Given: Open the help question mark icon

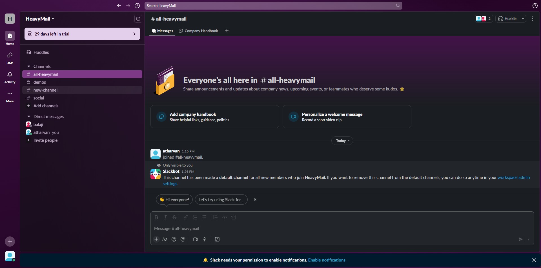Looking at the screenshot, I should pos(535,6).
